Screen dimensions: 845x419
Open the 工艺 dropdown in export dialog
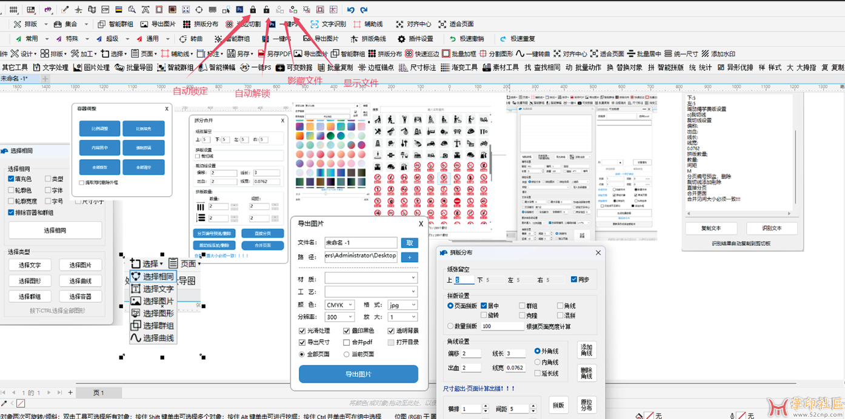[x=371, y=291]
